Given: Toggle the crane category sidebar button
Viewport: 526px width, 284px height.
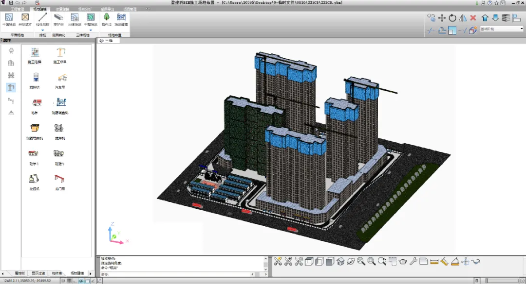Looking at the screenshot, I should point(11,88).
